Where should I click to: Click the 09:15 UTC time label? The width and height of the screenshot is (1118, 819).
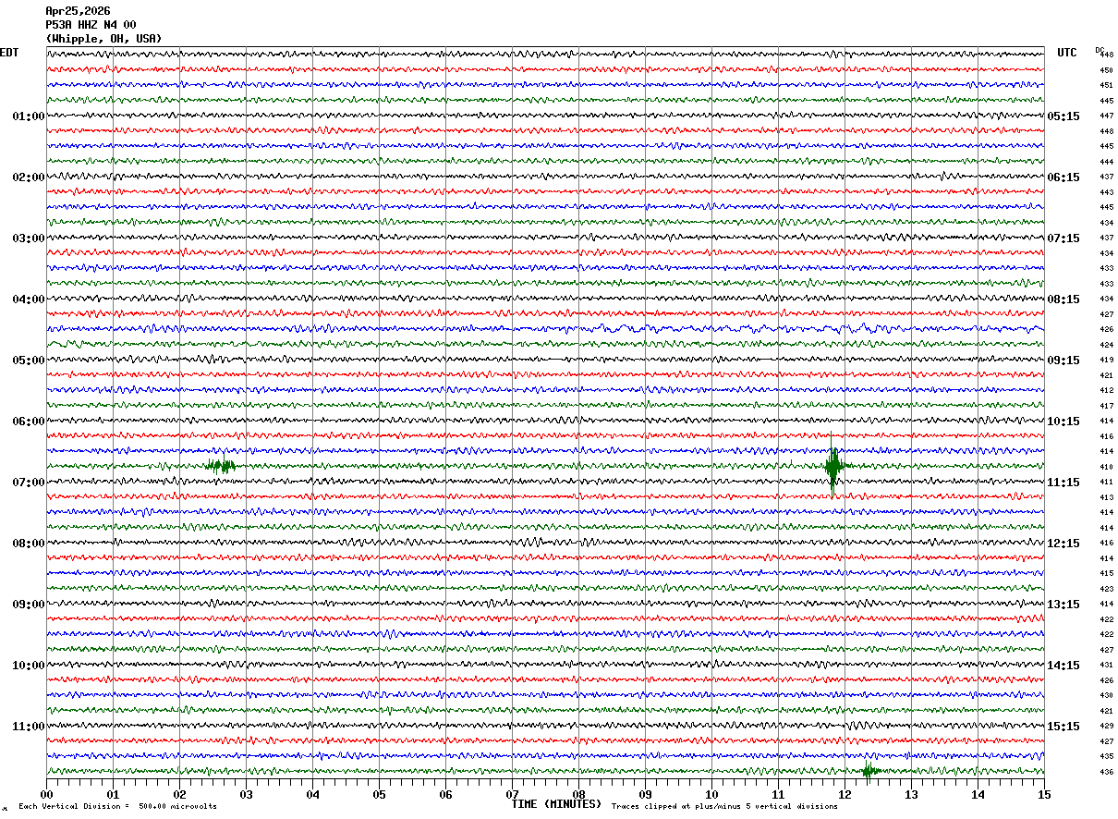click(1063, 361)
